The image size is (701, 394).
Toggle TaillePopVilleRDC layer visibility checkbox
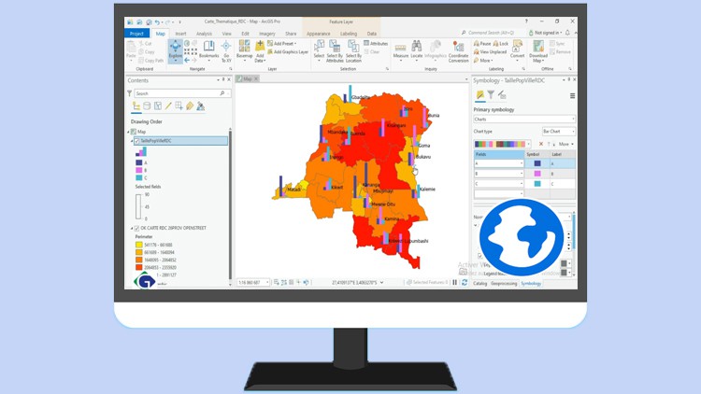pyautogui.click(x=136, y=141)
